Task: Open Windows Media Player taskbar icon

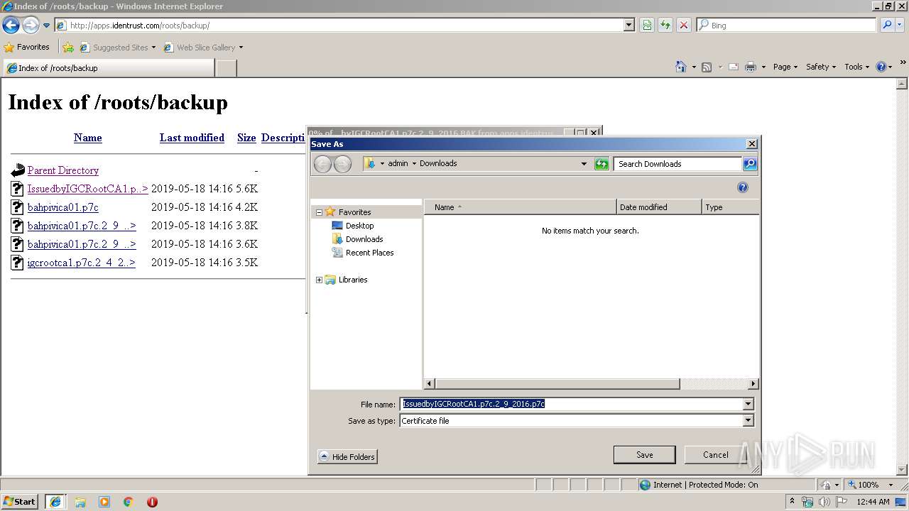Action: (104, 502)
